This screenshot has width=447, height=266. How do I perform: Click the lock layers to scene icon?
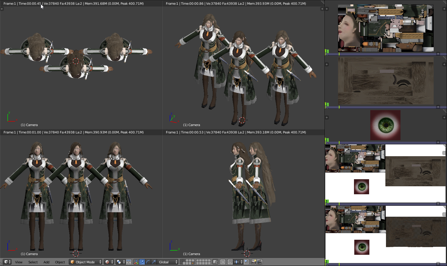[215, 262]
